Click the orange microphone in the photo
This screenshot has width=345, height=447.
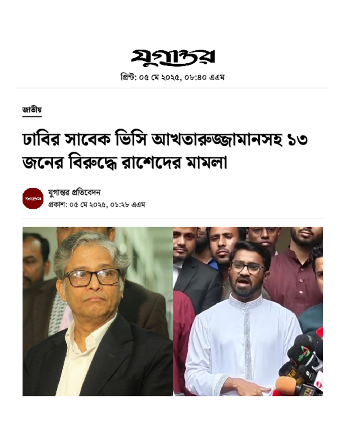(286, 385)
